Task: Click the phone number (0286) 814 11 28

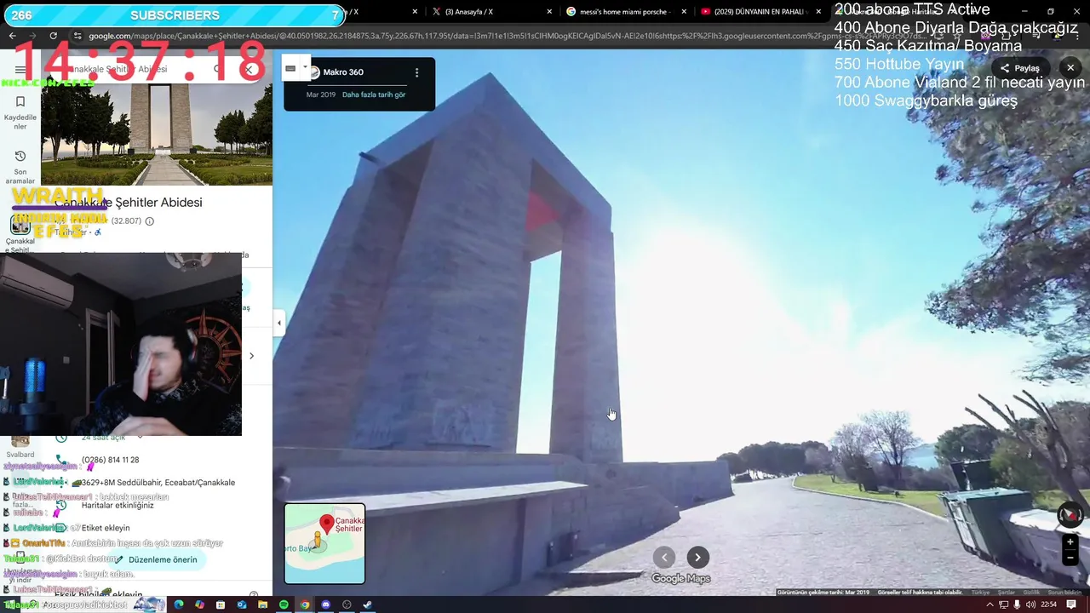Action: pyautogui.click(x=110, y=460)
